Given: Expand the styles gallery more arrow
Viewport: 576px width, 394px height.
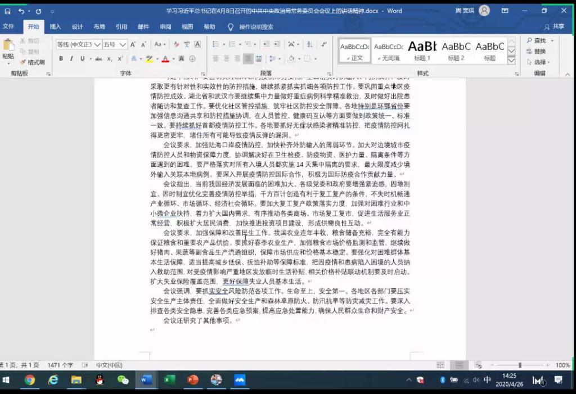Looking at the screenshot, I should click(511, 60).
